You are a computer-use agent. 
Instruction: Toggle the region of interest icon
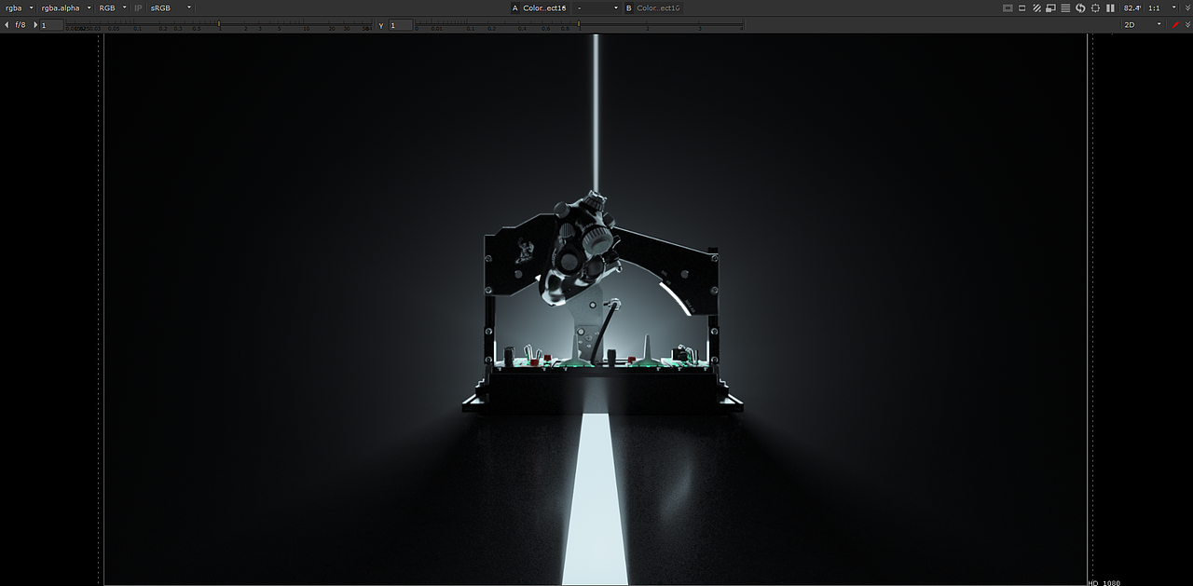click(1022, 7)
